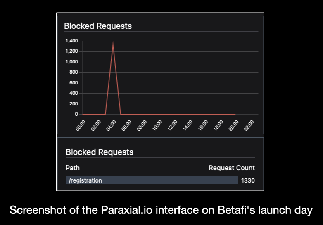
Task: Click the 04:00 time axis label
Action: 111,125
